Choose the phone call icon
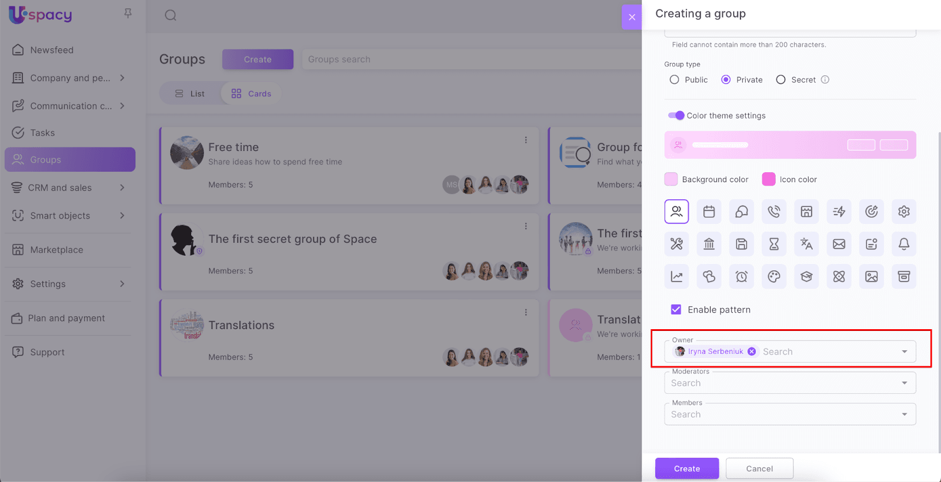Image resolution: width=941 pixels, height=482 pixels. pyautogui.click(x=774, y=212)
